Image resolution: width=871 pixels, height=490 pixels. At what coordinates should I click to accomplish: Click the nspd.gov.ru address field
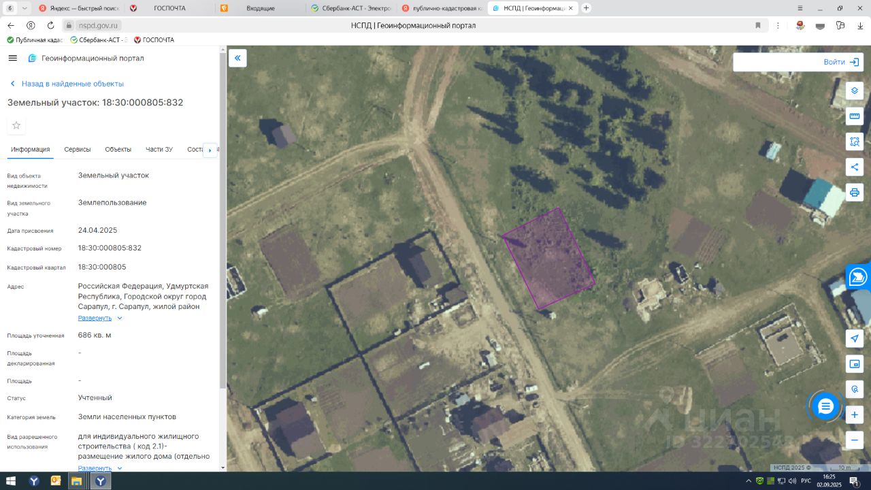99,25
